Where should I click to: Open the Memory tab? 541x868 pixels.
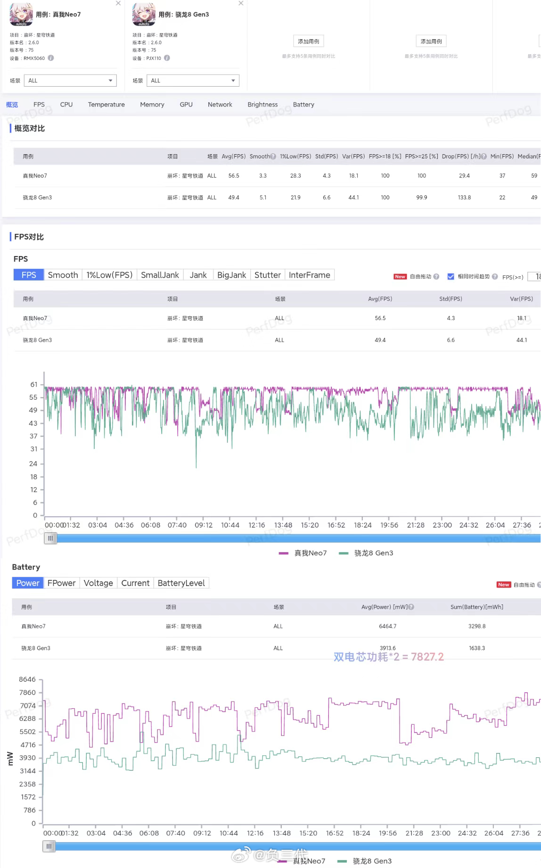click(x=152, y=105)
